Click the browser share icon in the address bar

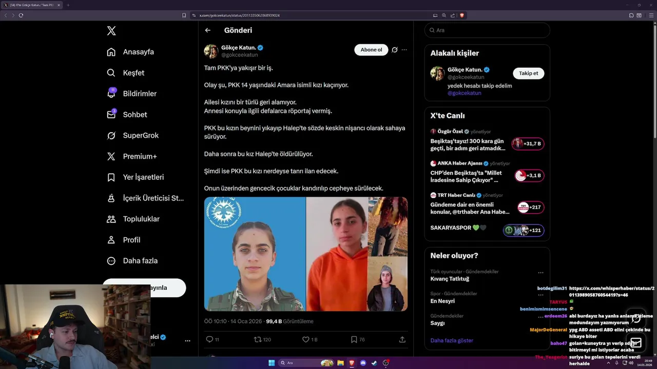(453, 15)
